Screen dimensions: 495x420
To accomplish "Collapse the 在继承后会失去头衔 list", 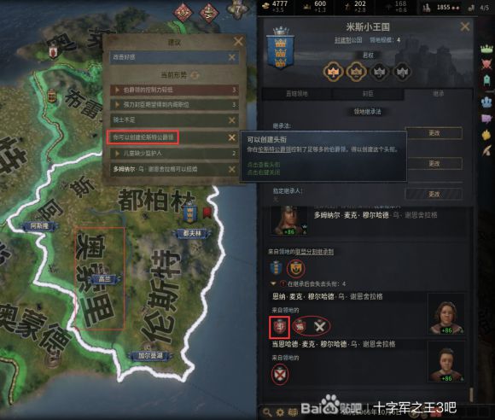I will tap(273, 283).
